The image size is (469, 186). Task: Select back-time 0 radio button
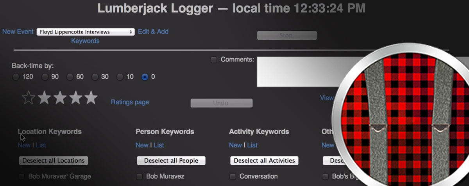tap(145, 77)
